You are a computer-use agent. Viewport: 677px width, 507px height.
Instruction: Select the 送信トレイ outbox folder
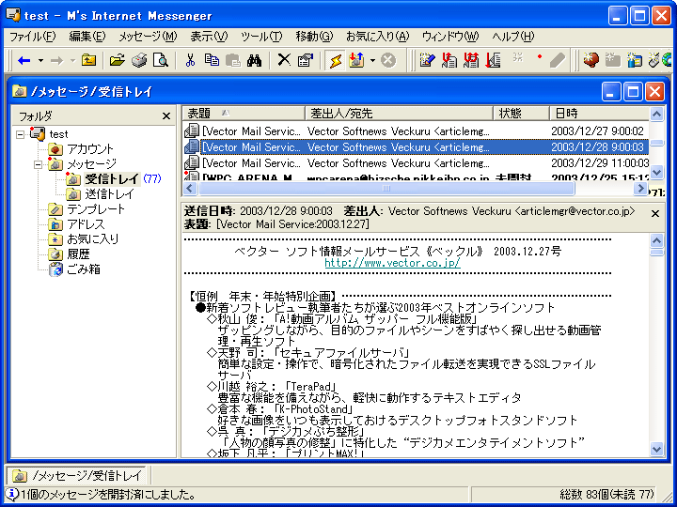click(x=110, y=194)
